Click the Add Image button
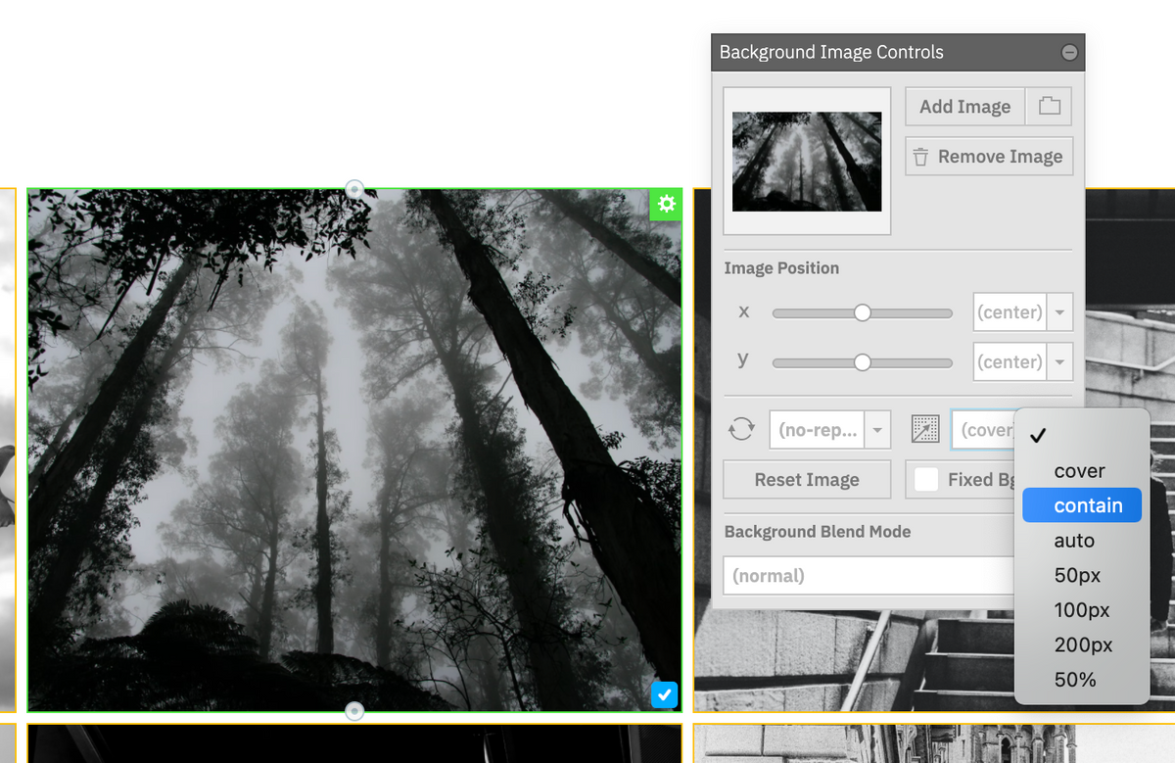Screen dimensions: 1175x763 [x=964, y=106]
